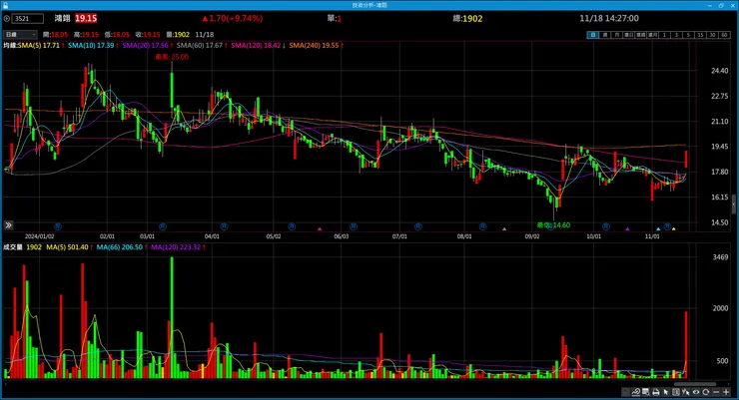Select the fifth period button before 還月
Viewport: 739px width, 400px height.
(641, 35)
